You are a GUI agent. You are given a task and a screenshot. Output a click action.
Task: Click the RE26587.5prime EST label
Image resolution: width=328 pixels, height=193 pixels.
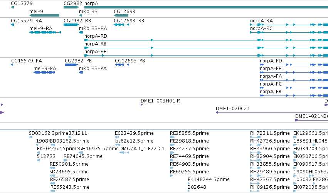69,180
